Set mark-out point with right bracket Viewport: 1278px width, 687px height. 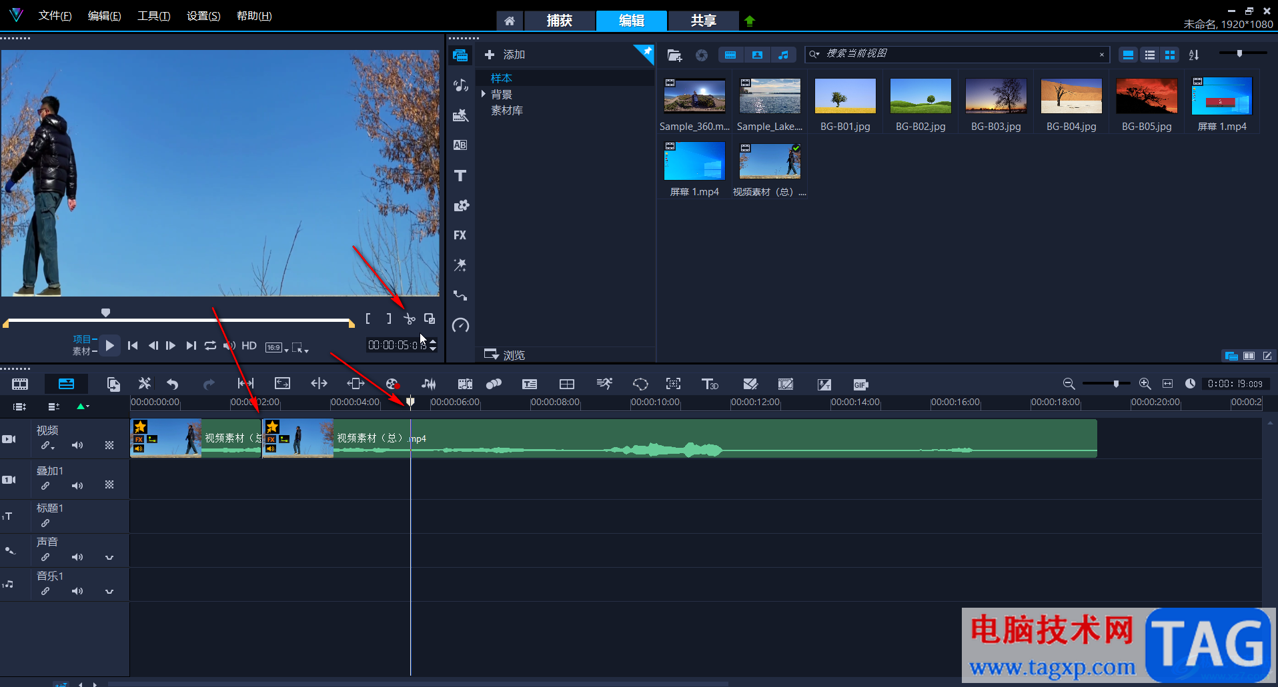pos(389,319)
